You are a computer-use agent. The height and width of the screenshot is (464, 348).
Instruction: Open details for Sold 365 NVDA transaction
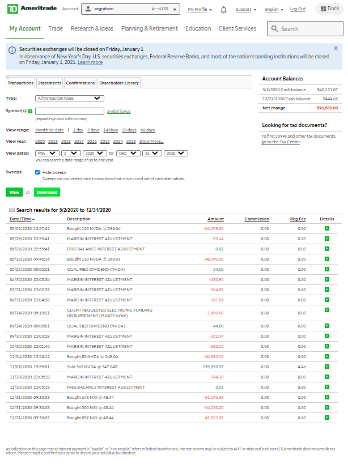326,367
